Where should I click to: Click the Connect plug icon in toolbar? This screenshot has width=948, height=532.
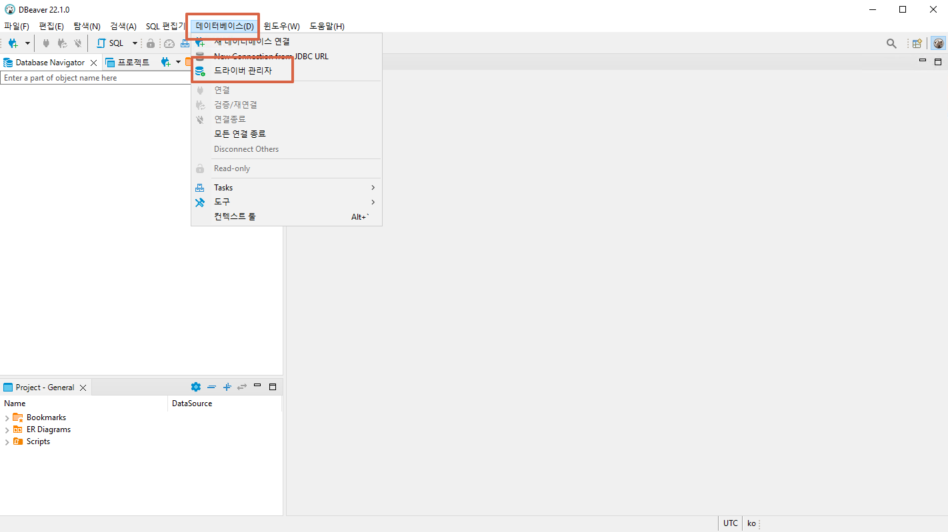[x=46, y=43]
